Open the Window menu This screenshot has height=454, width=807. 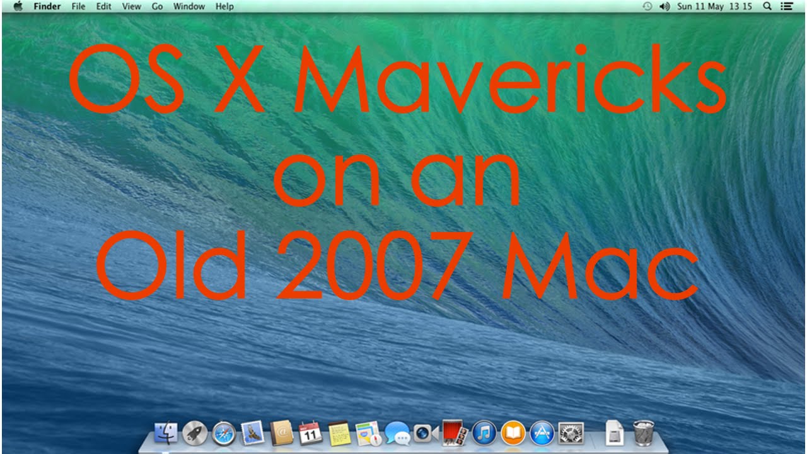click(x=189, y=6)
